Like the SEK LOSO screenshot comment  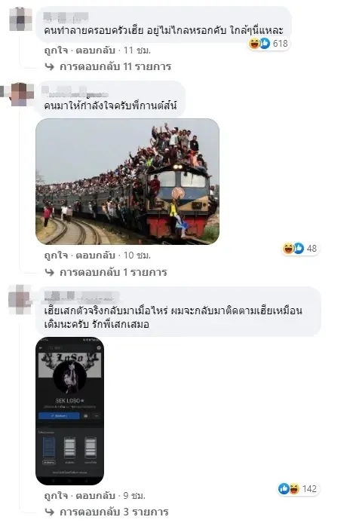(x=56, y=496)
